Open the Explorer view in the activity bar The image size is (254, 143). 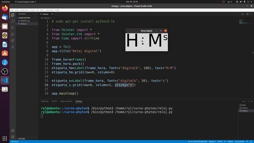coord(13,15)
